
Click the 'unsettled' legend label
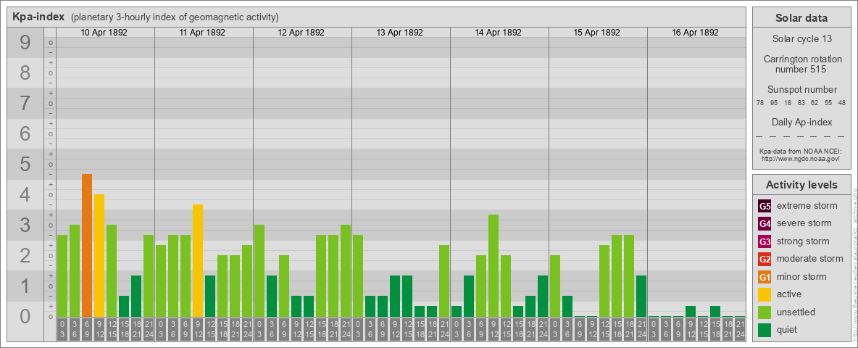click(x=796, y=312)
